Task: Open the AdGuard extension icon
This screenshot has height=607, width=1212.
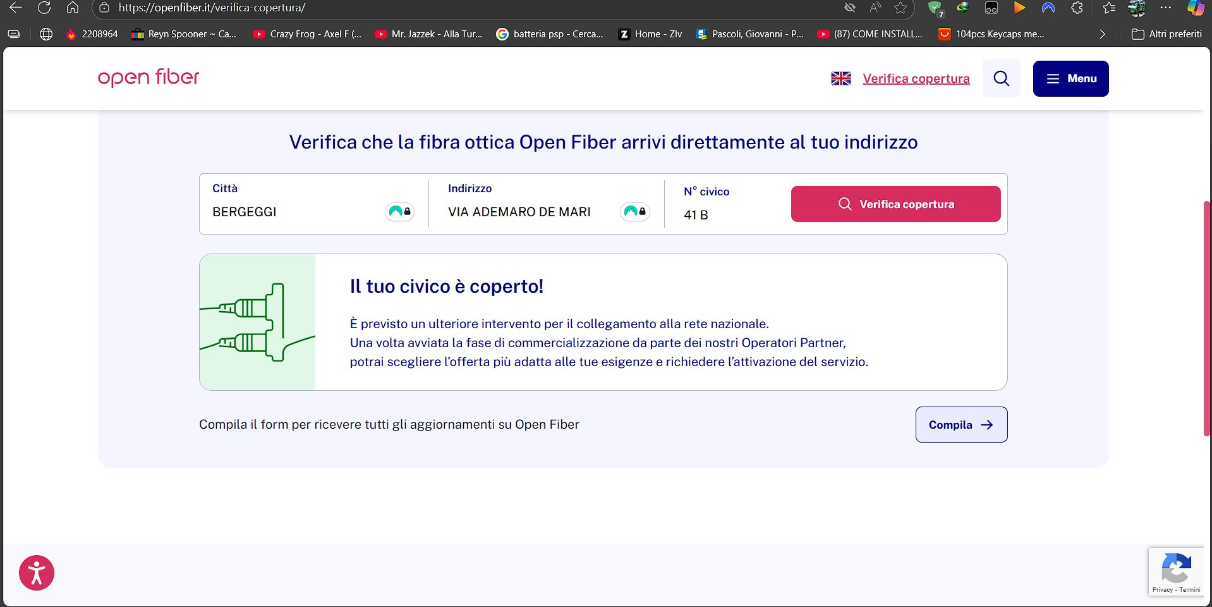Action: (x=935, y=8)
